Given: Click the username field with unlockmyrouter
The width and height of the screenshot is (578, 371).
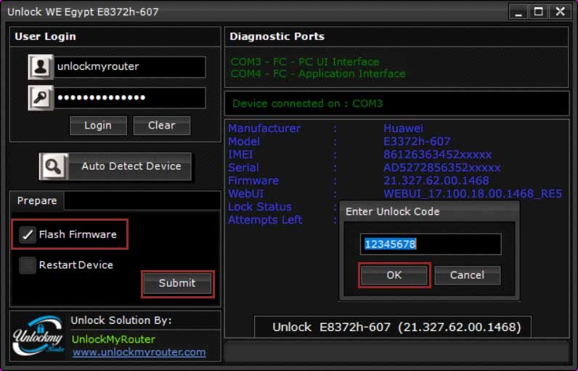Looking at the screenshot, I should click(130, 67).
